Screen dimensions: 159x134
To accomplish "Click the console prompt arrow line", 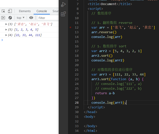I will (29, 40).
